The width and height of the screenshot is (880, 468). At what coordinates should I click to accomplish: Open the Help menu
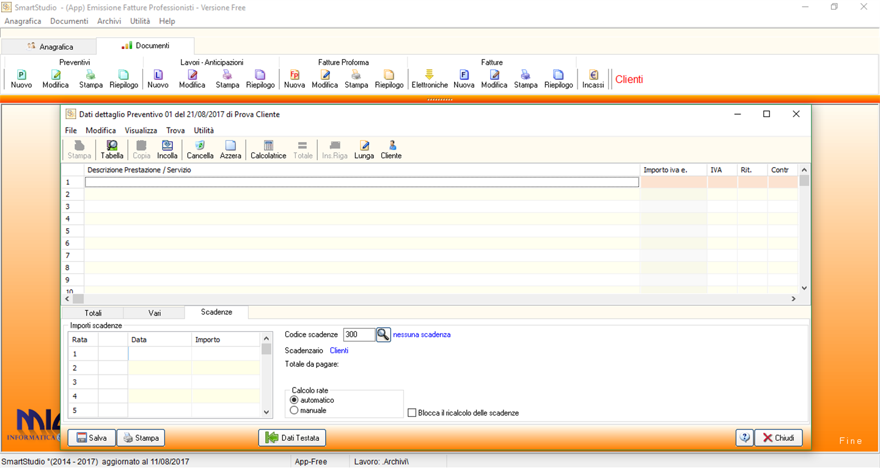coord(167,21)
